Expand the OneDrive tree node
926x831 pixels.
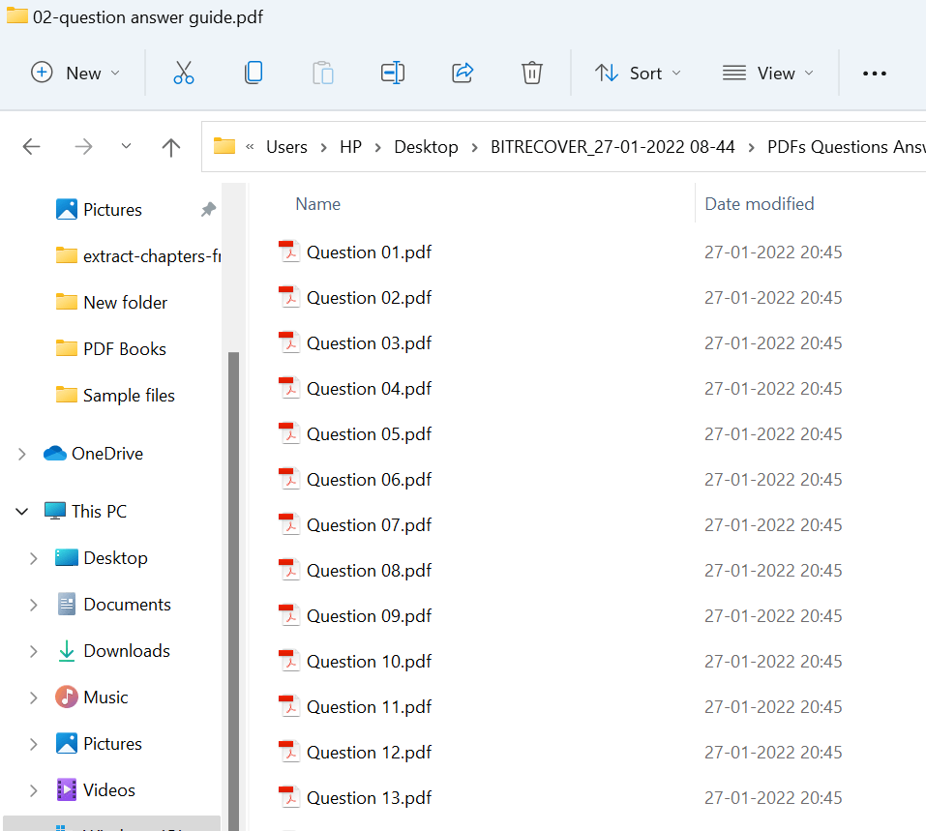coord(22,454)
